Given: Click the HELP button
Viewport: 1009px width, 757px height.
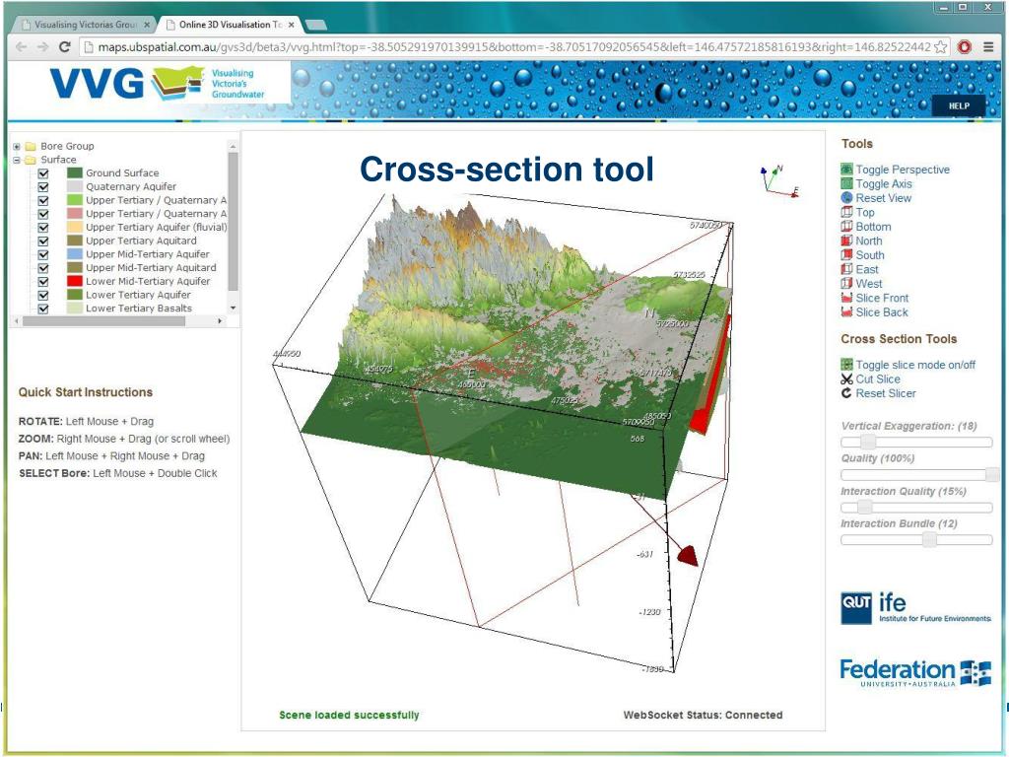Looking at the screenshot, I should click(959, 106).
